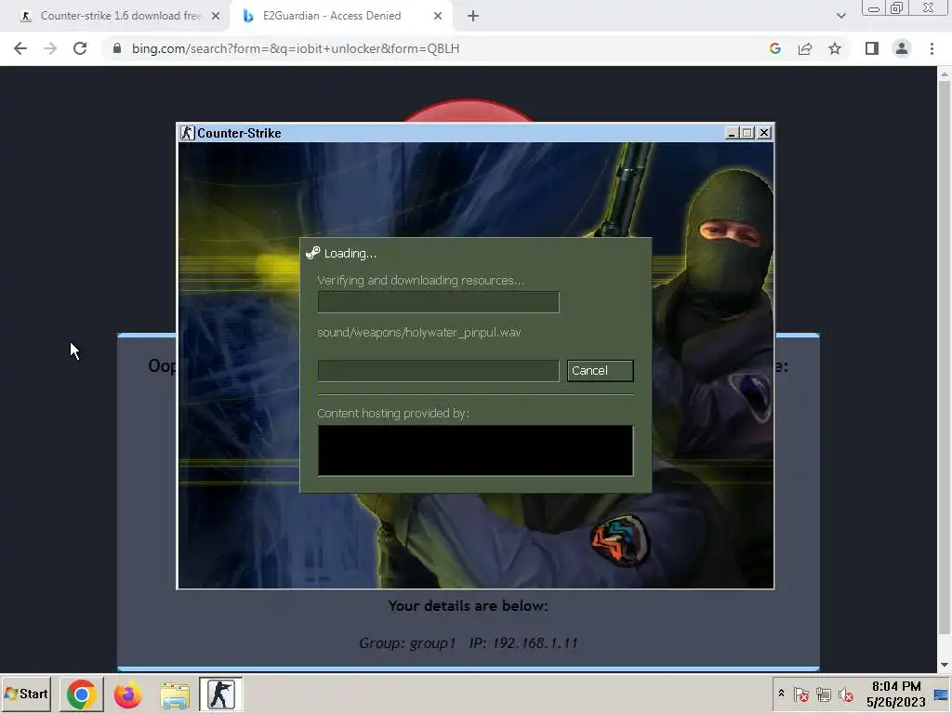Image resolution: width=952 pixels, height=714 pixels.
Task: Click the show desktop tray icon
Action: [x=941, y=694]
